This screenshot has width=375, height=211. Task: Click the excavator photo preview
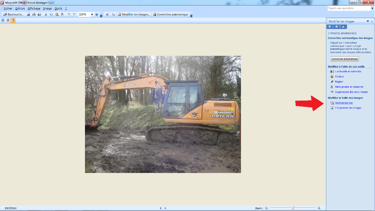(163, 114)
